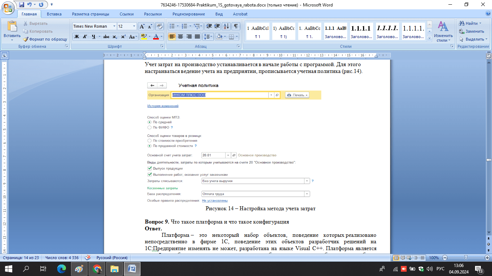Screen dimensions: 492x276
Task: Click the red font color button
Action: click(x=156, y=37)
